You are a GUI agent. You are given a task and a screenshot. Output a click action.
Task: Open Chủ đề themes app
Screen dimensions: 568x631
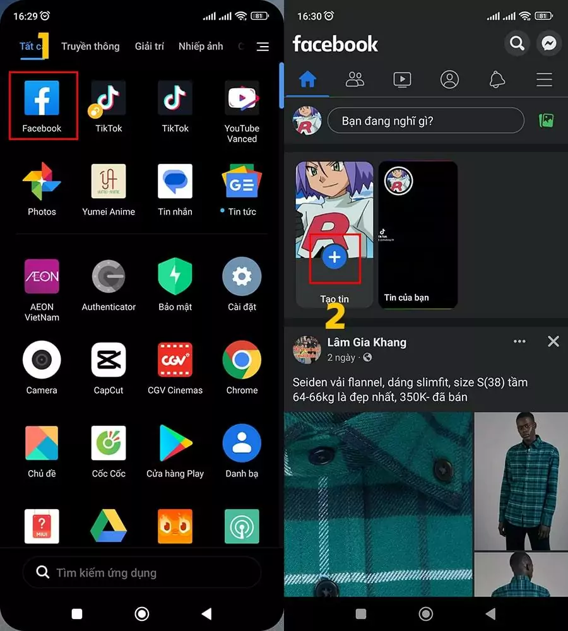(x=42, y=443)
